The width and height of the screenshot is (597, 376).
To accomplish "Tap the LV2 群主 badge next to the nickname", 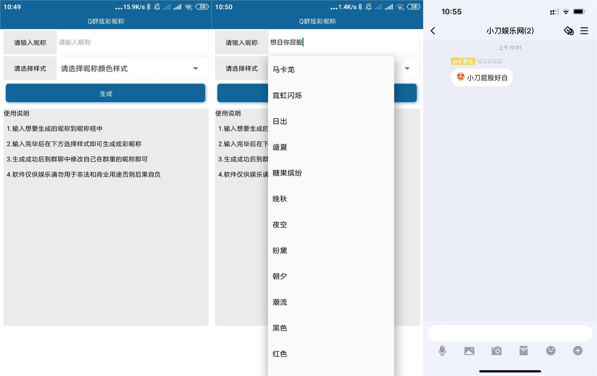I will pos(463,61).
